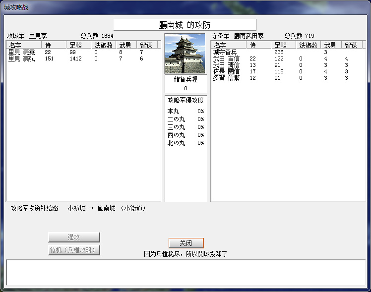371x292 pixels.
Task: Select the 佐是 國信 row
Action: (x=288, y=71)
